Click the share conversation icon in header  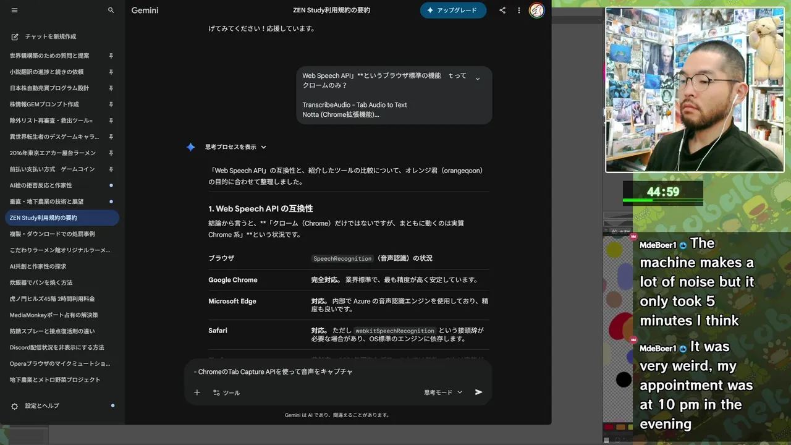[x=502, y=11]
